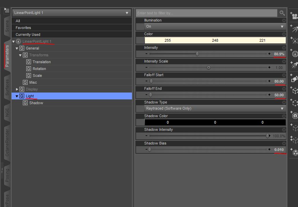Create a new spotlight

click(294, 65)
